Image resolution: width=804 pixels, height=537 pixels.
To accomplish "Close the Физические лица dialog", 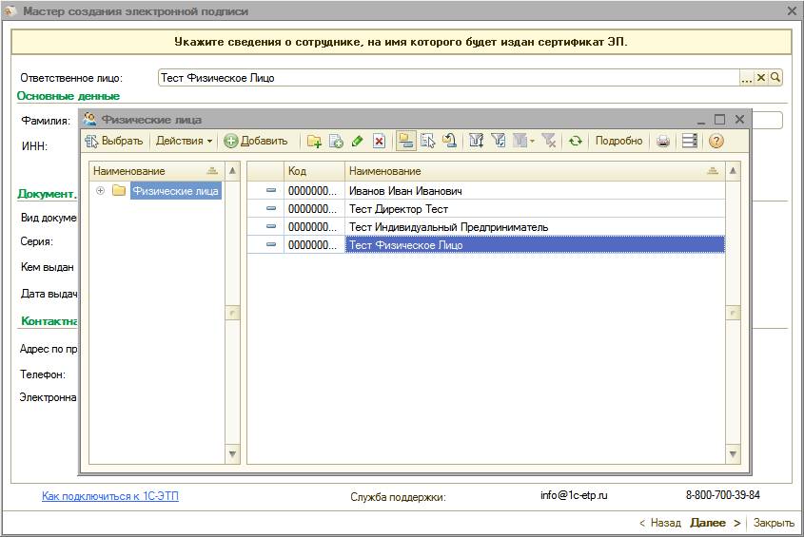I will click(739, 120).
